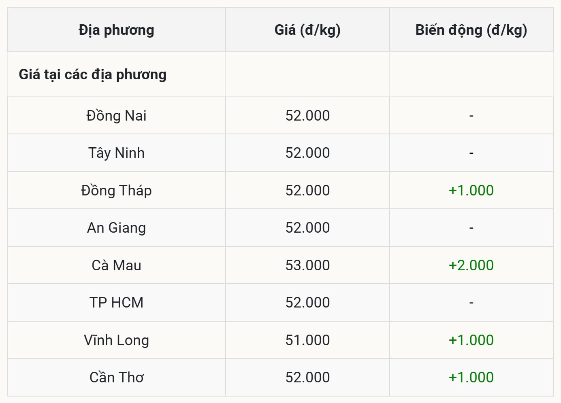The width and height of the screenshot is (561, 403).
Task: Click the TP HCM cell
Action: pyautogui.click(x=116, y=303)
